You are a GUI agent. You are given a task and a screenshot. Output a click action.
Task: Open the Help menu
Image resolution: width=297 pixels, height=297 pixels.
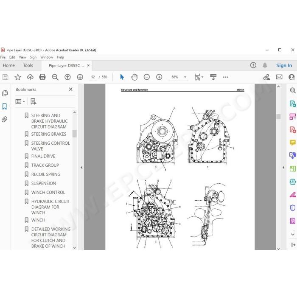click(60, 57)
